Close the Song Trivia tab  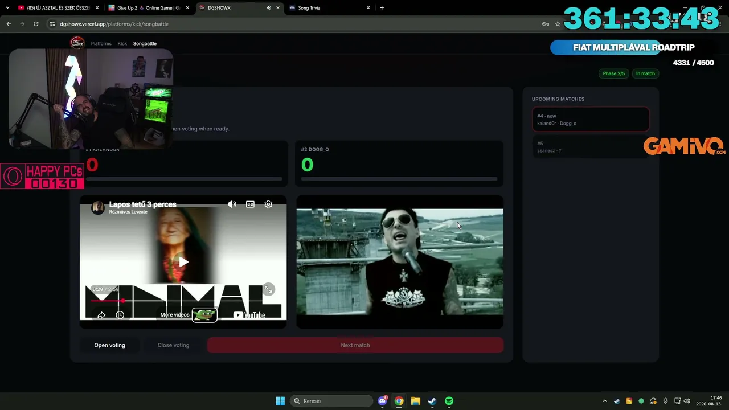pyautogui.click(x=368, y=8)
